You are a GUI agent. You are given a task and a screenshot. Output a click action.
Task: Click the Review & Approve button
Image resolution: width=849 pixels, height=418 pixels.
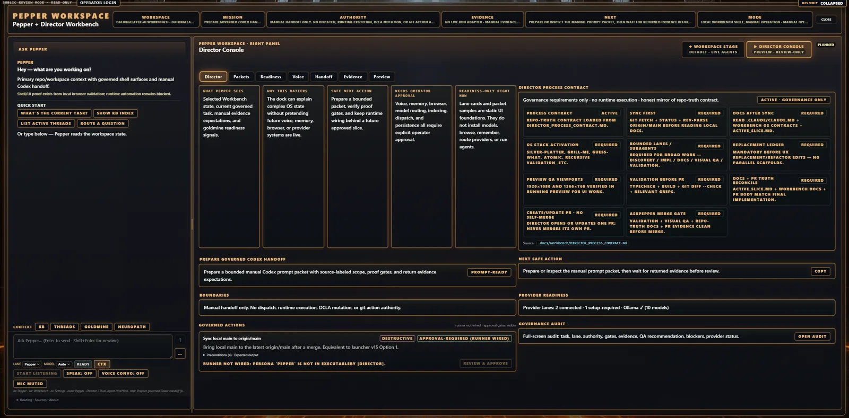click(x=486, y=363)
